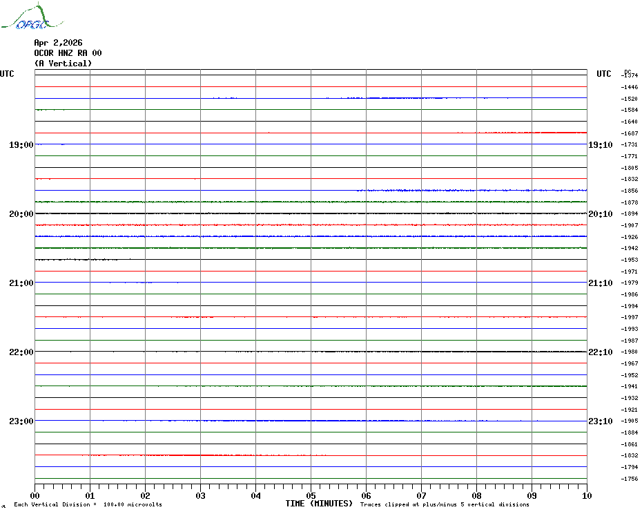Screen dimensions: 642x514
Task: Click the 05 minute mark on bottom axis
Action: click(x=311, y=495)
